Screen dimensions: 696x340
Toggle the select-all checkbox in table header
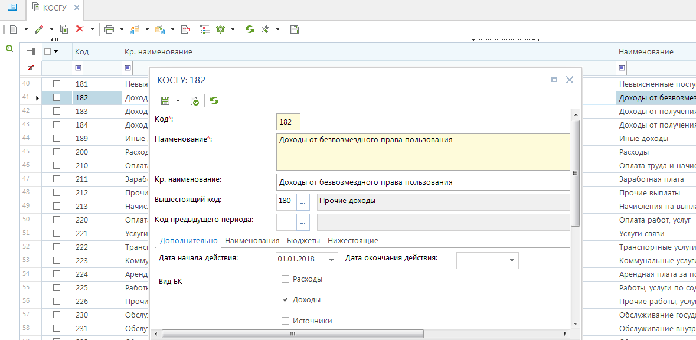[x=48, y=52]
